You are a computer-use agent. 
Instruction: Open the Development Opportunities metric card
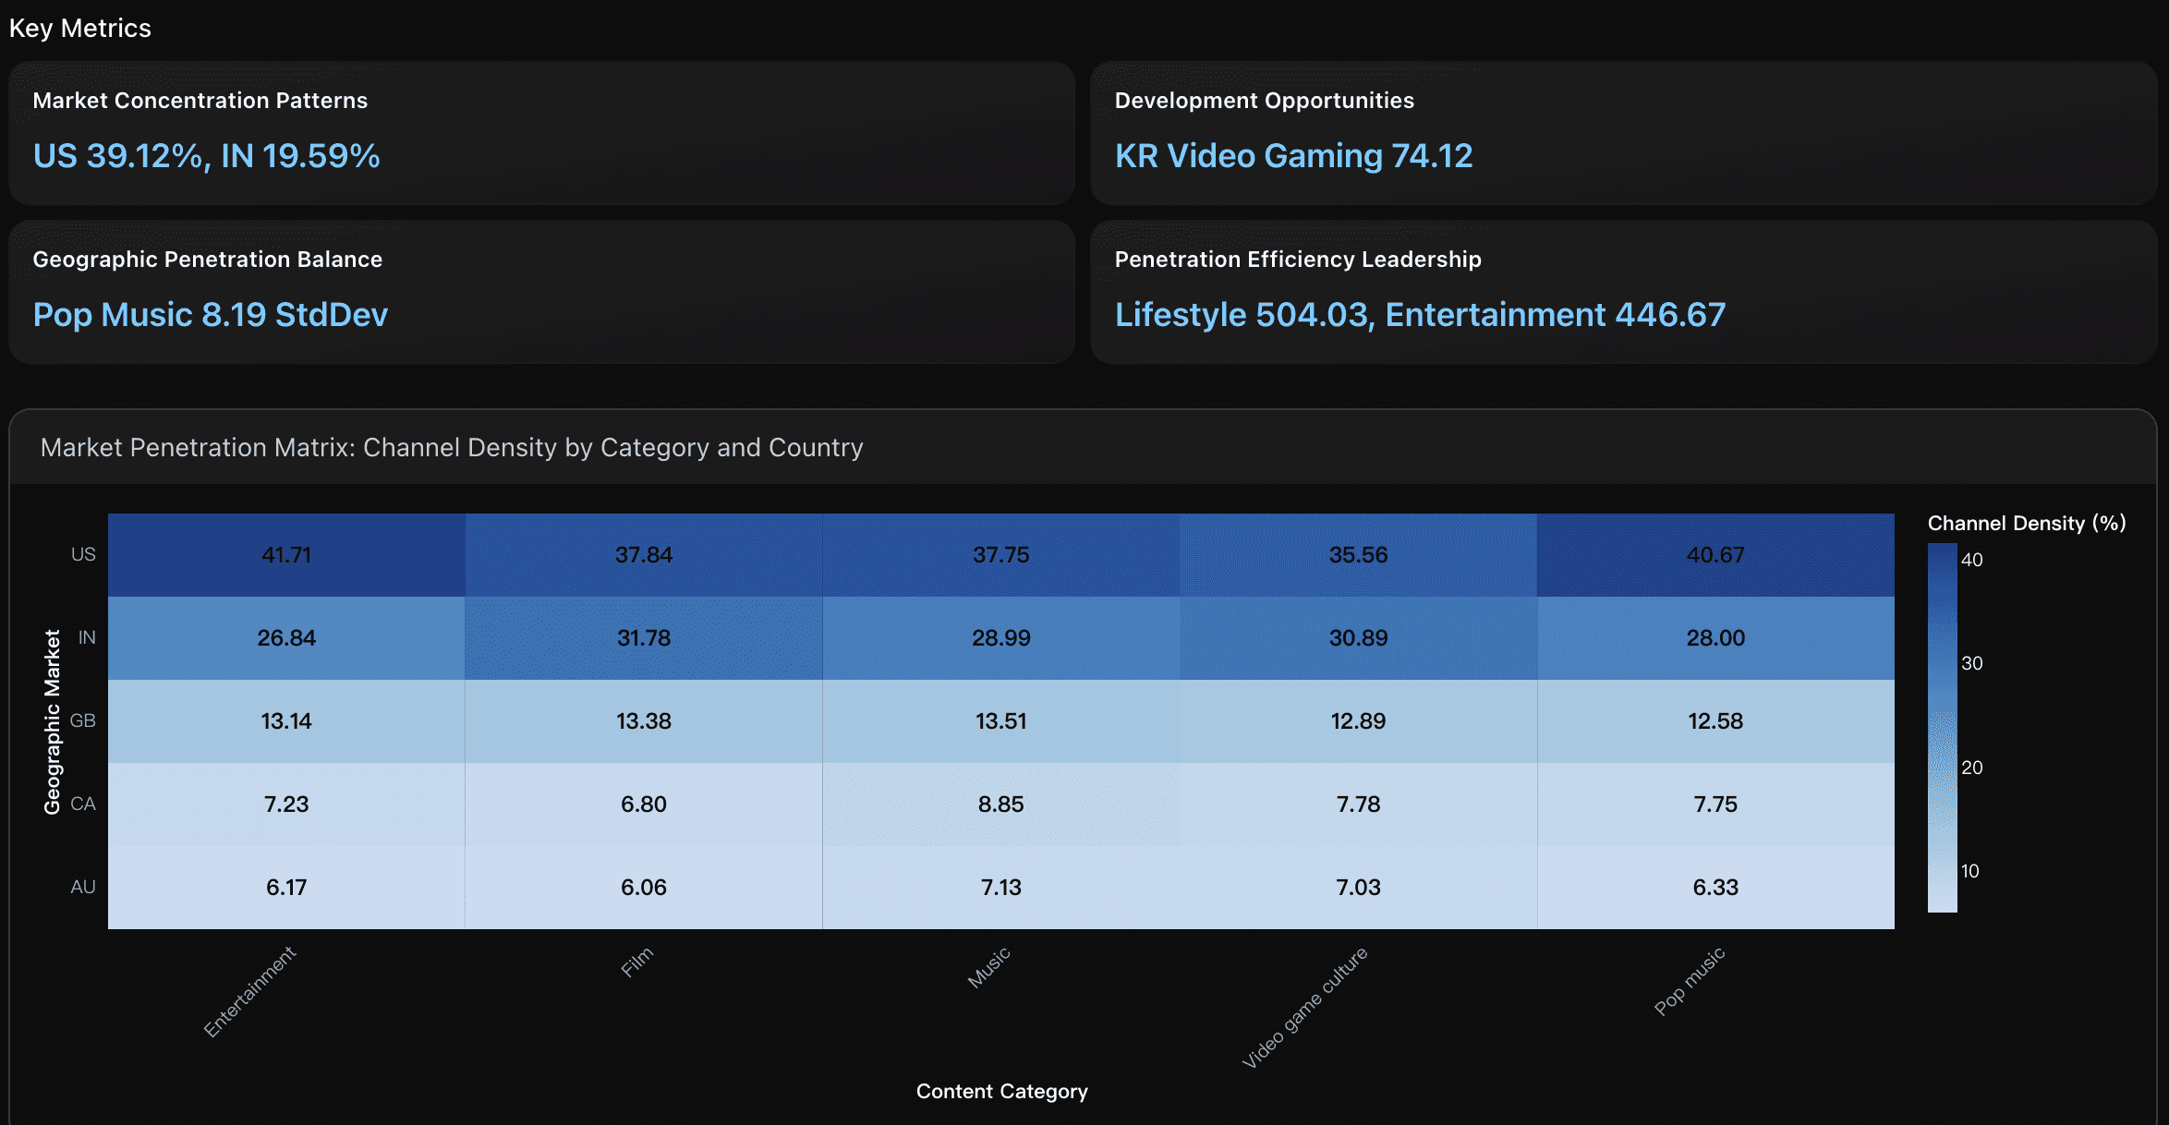coord(1624,132)
